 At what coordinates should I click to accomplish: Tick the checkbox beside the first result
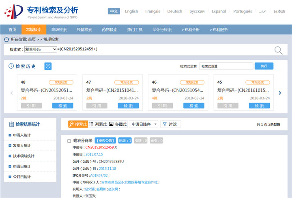[69, 141]
